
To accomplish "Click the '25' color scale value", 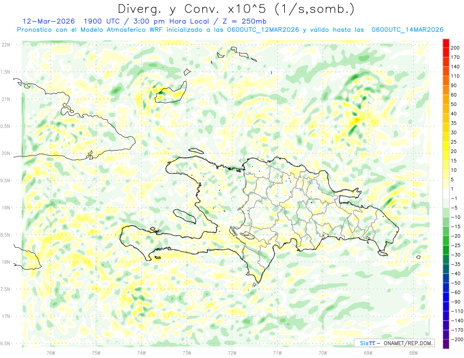I will [454, 142].
